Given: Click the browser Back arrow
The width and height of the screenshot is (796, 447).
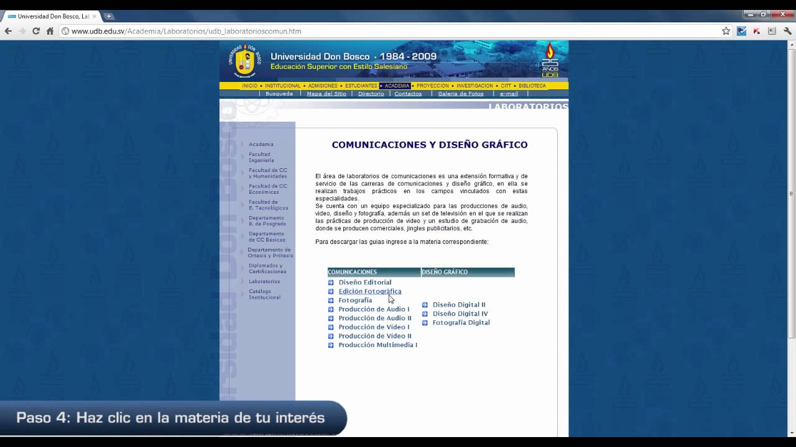Looking at the screenshot, I should [8, 31].
